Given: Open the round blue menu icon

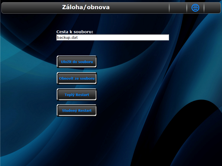Looking at the screenshot, I should coord(195,8).
